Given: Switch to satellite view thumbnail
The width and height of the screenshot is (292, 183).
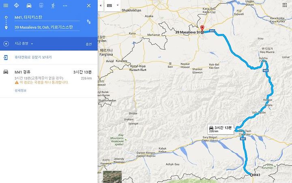Looking at the screenshot, I should (x=112, y=177).
